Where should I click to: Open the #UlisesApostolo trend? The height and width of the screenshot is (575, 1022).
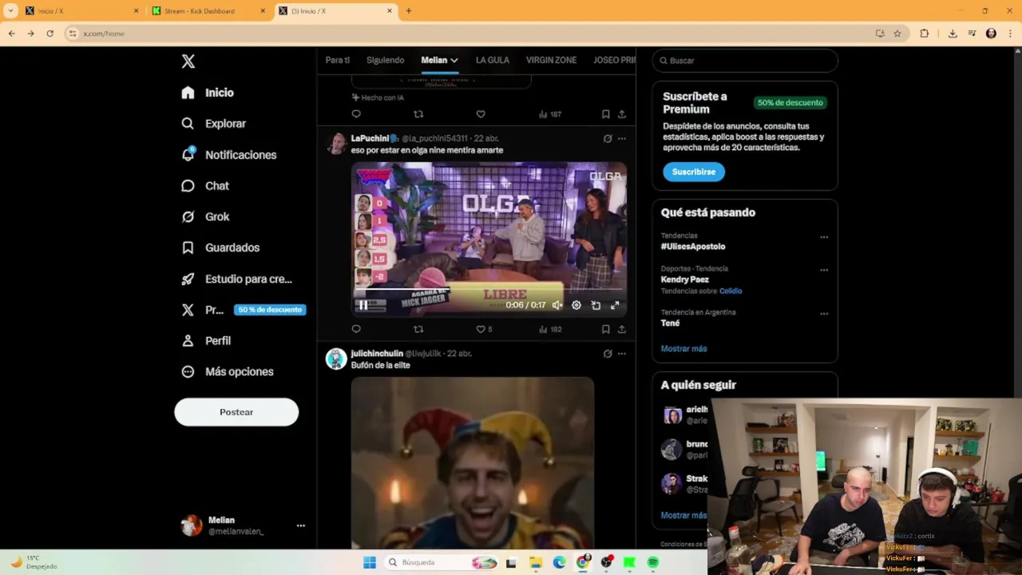tap(693, 247)
